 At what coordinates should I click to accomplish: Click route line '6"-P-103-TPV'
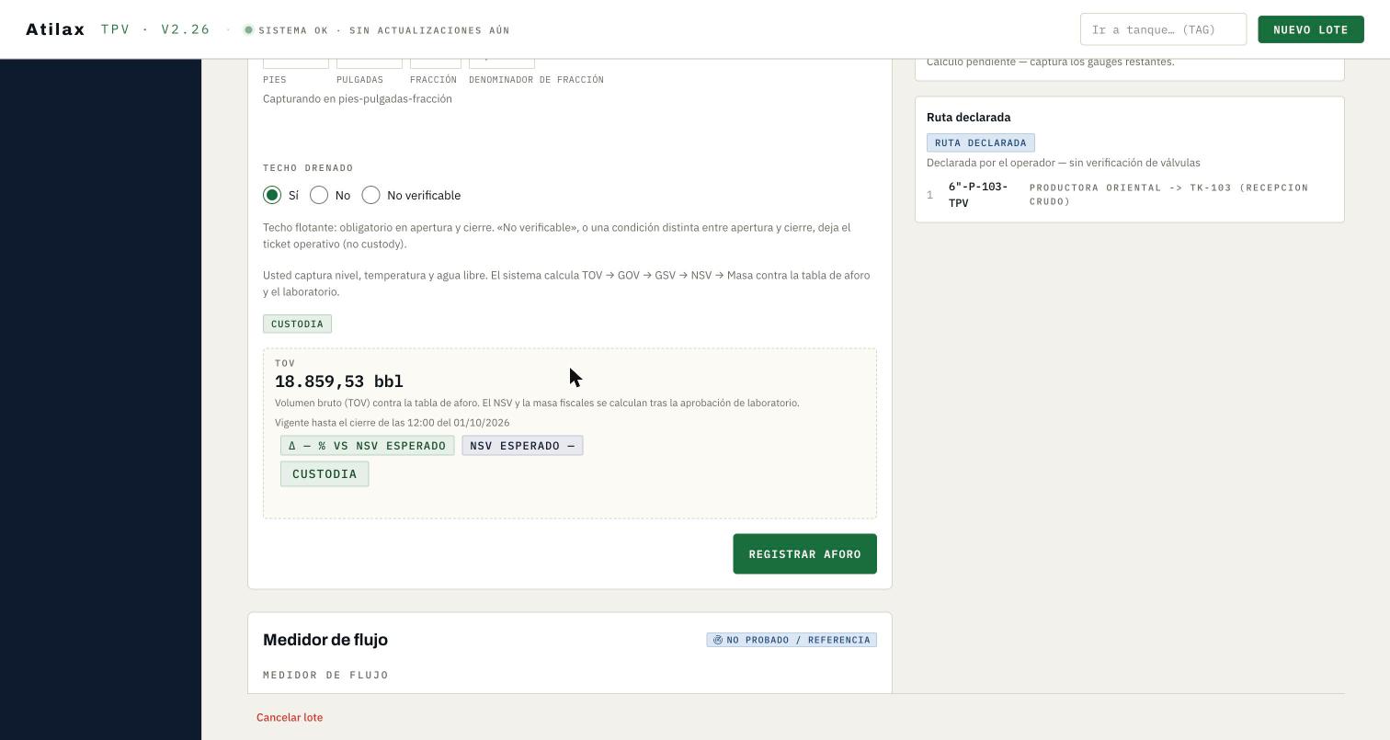pyautogui.click(x=978, y=195)
